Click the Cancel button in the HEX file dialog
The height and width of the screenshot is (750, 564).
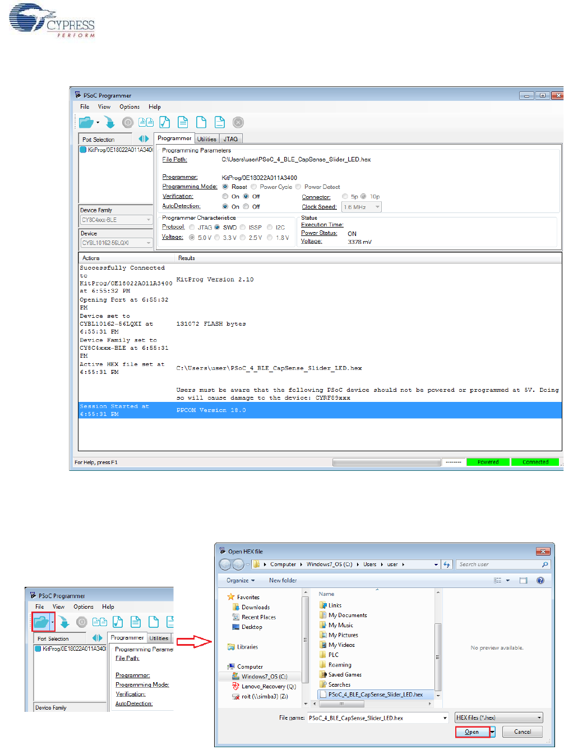[523, 732]
